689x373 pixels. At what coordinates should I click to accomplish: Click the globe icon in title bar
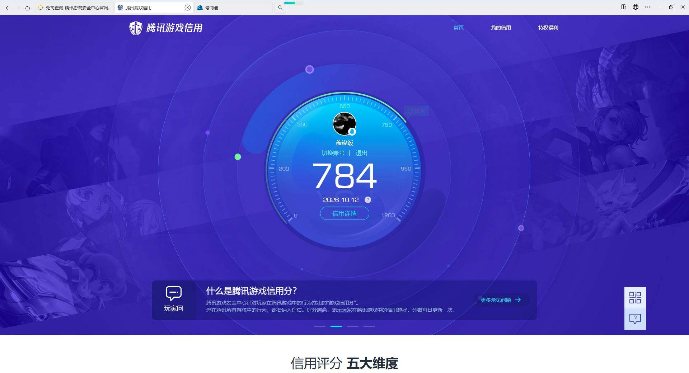click(x=636, y=7)
